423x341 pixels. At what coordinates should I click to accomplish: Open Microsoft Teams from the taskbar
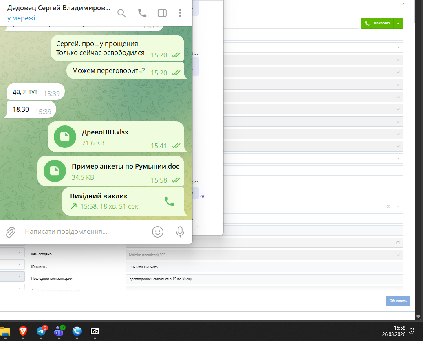(59, 331)
